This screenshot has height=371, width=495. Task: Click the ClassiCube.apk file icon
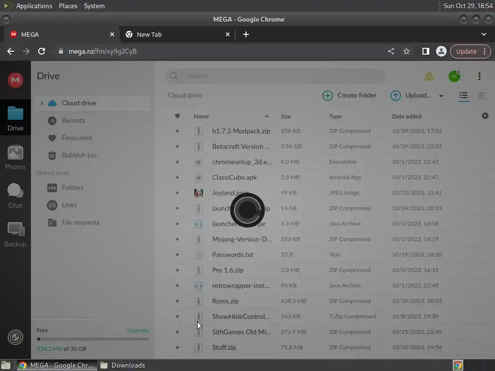(x=199, y=177)
